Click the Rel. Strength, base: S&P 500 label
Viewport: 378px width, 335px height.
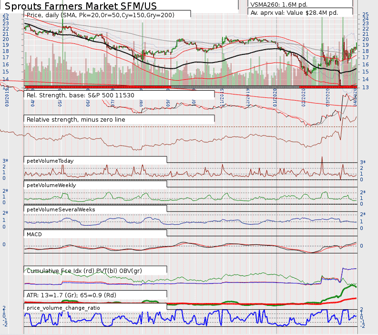[x=80, y=95]
